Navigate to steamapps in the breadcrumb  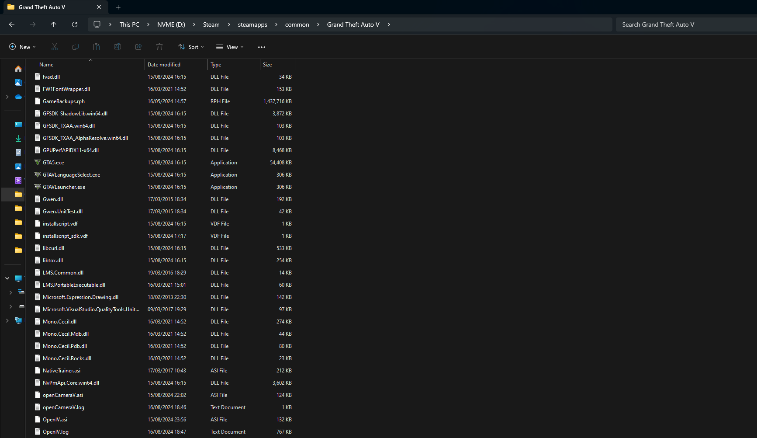click(252, 24)
